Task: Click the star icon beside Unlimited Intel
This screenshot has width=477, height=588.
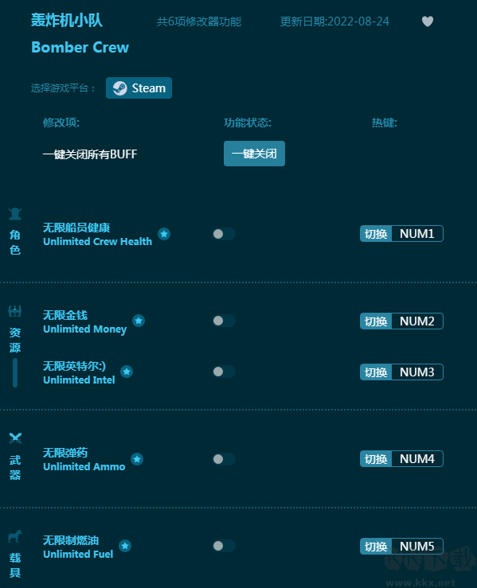Action: coord(127,372)
